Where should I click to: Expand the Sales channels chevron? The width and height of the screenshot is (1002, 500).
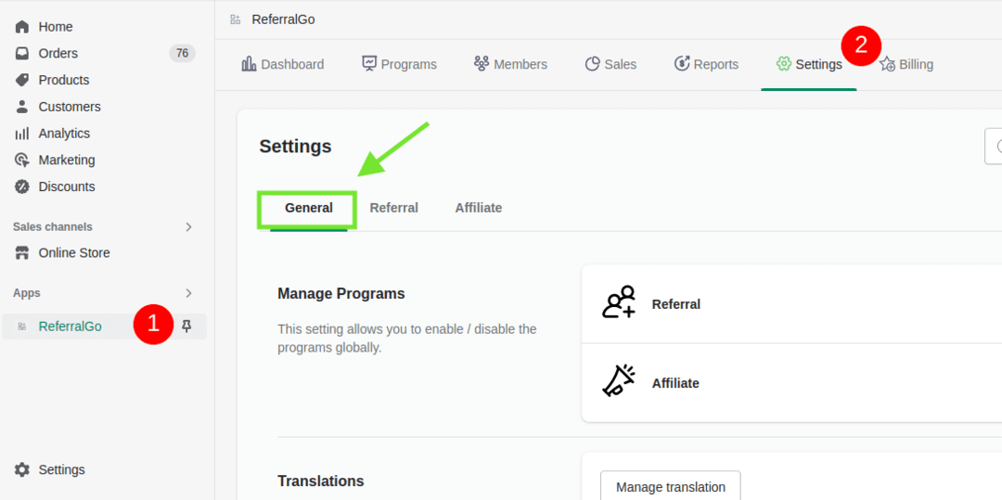point(188,227)
